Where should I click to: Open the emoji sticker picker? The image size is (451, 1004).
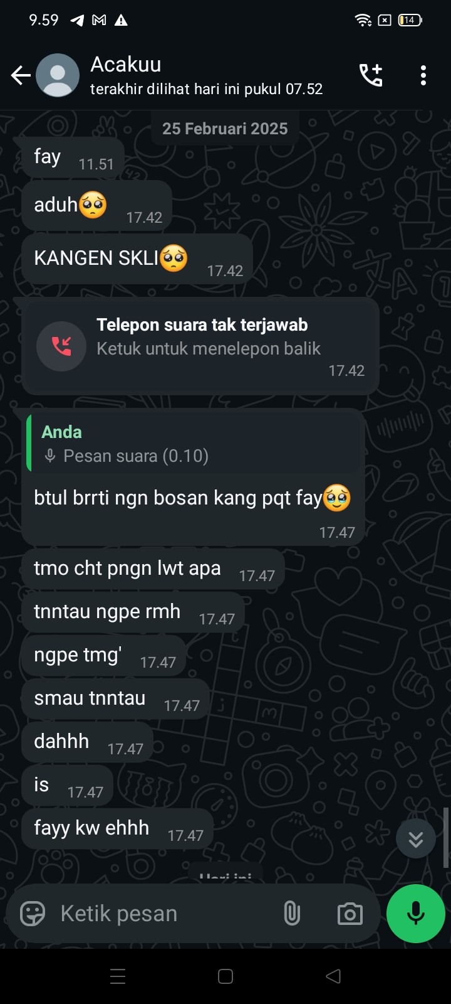coord(33,914)
